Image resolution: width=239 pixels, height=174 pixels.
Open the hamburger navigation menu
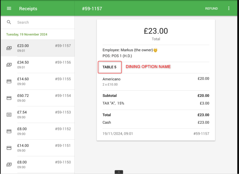pos(9,8)
